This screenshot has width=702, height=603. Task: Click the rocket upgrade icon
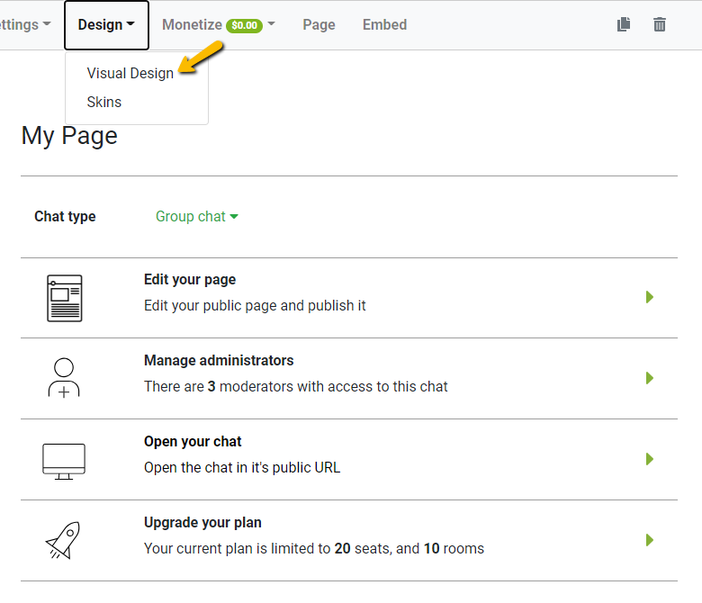64,540
